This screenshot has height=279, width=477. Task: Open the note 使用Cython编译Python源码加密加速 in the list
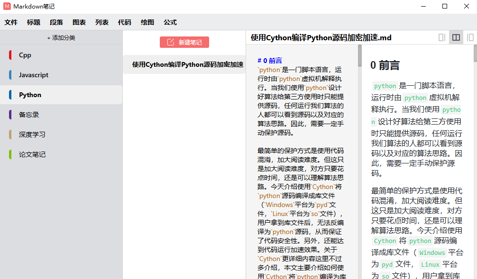[x=184, y=64]
